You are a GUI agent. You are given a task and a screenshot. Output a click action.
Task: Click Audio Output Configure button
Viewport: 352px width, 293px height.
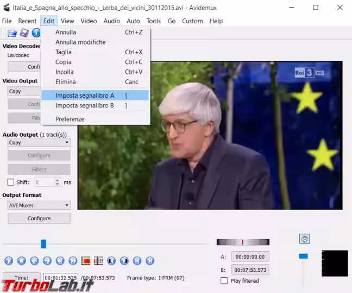[39, 155]
